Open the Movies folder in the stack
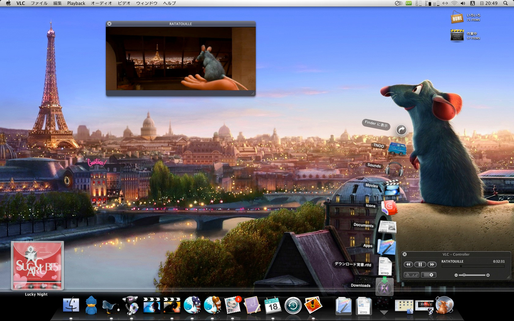514x321 pixels. (x=391, y=188)
